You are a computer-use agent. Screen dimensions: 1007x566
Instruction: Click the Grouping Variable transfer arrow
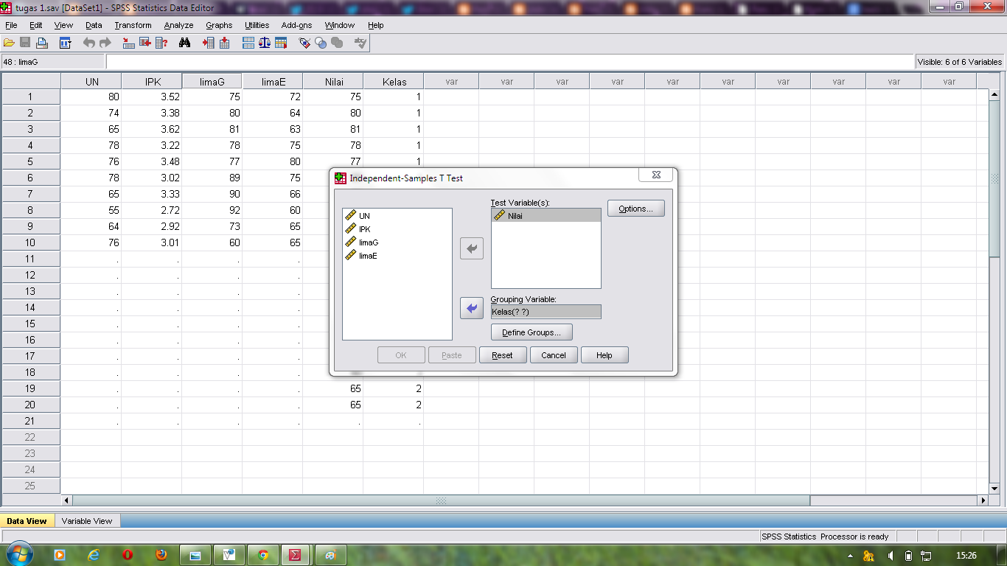(x=471, y=308)
